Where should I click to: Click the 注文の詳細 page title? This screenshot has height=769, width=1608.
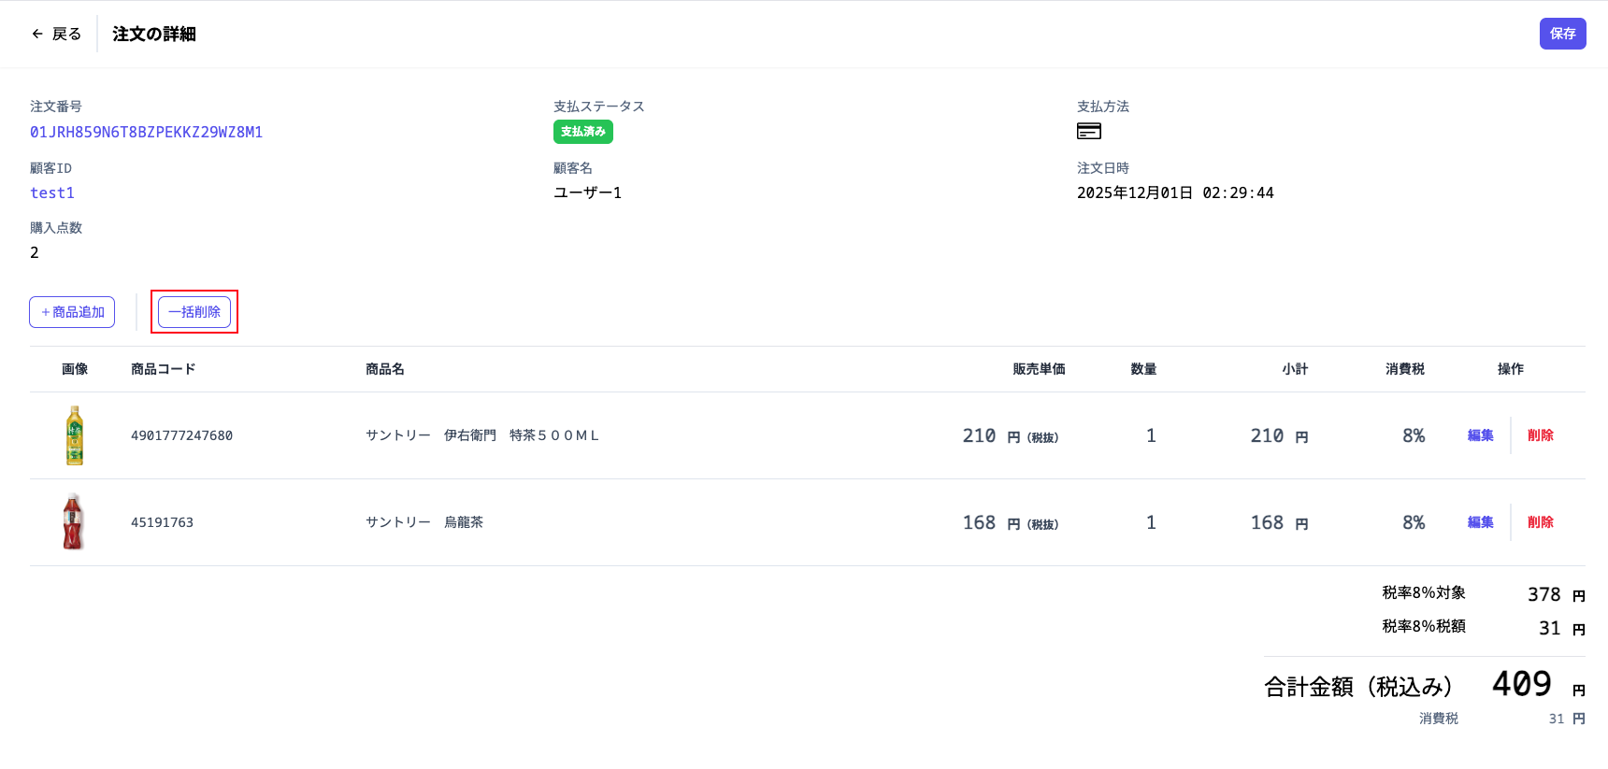pyautogui.click(x=154, y=34)
